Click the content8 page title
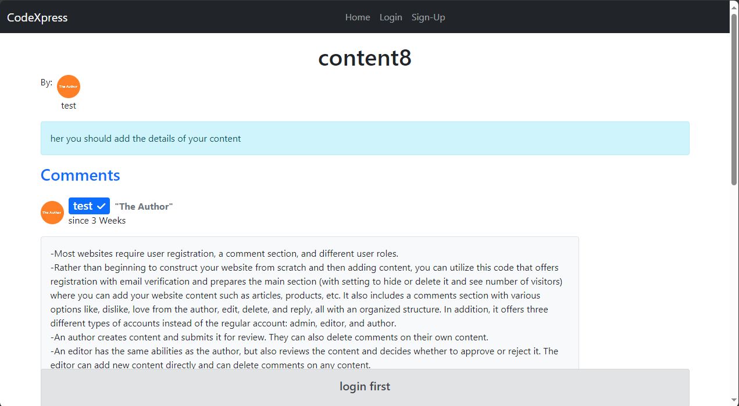This screenshot has width=739, height=406. point(365,58)
